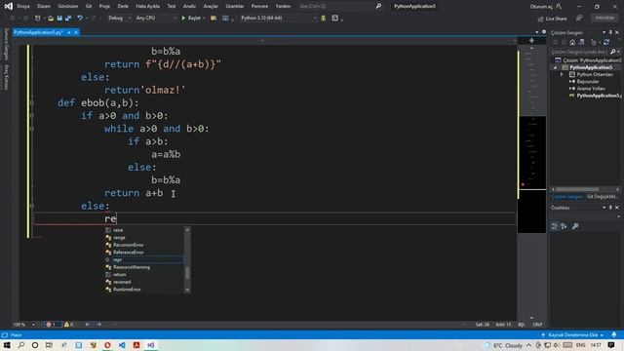Click the Home icon in Çözüm Gezgini
The height and width of the screenshot is (351, 624).
click(572, 42)
